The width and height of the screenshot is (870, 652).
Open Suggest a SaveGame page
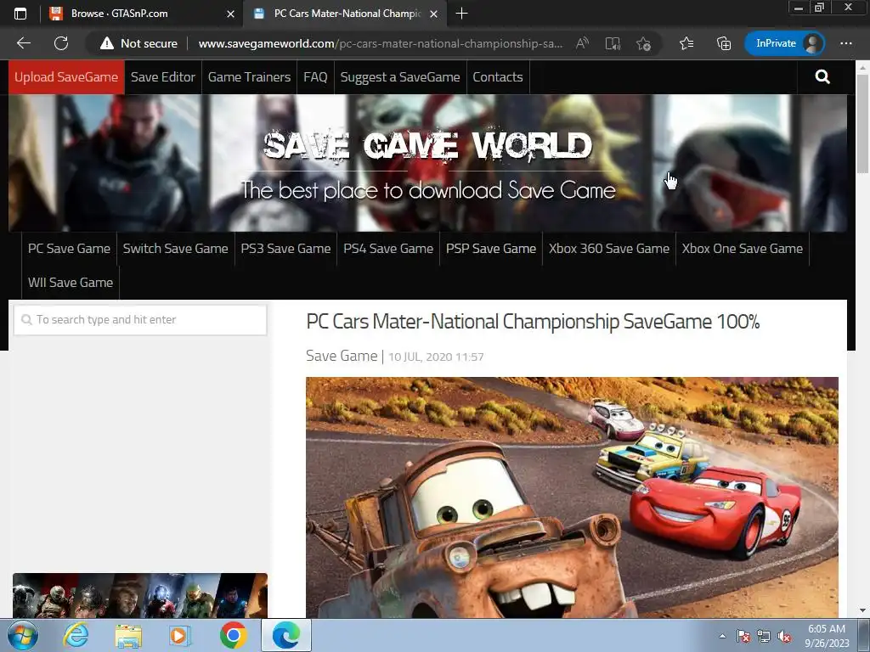400,77
